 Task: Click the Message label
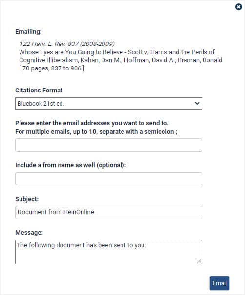29,233
